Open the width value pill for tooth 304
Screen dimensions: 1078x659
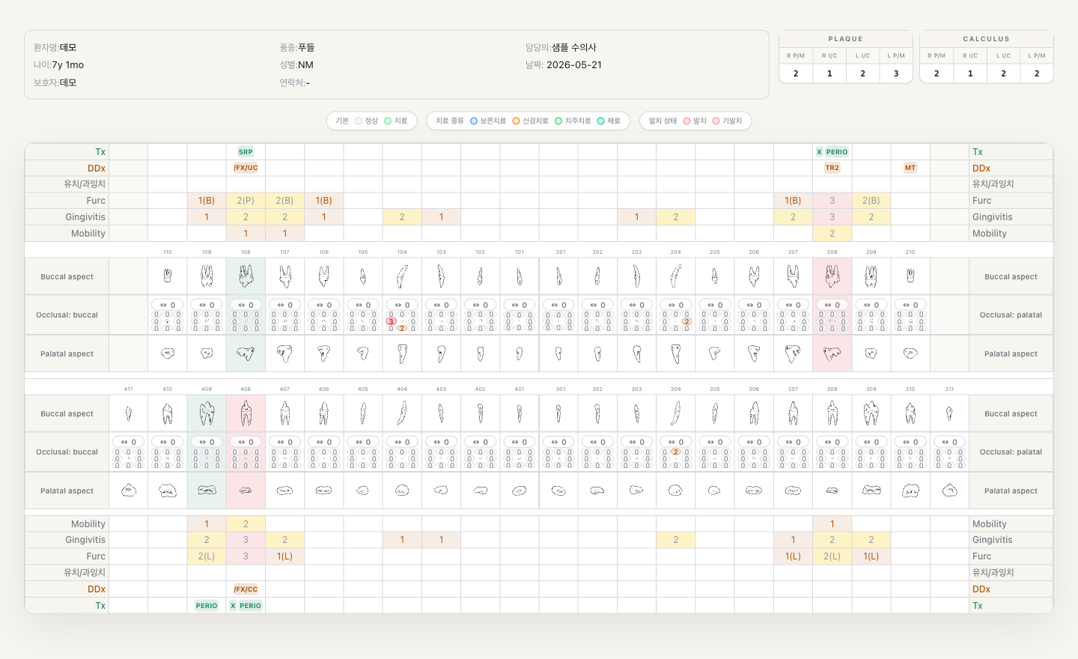click(x=675, y=442)
